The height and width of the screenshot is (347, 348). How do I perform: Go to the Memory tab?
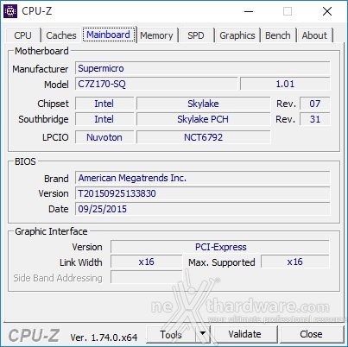click(156, 35)
